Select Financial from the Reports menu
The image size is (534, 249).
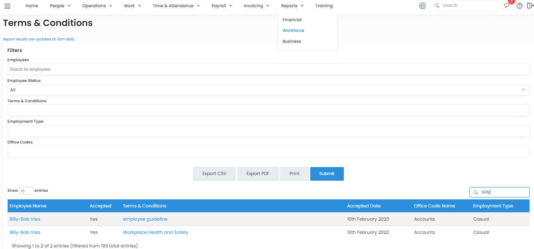click(292, 20)
